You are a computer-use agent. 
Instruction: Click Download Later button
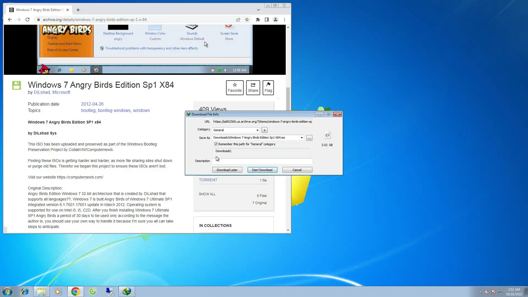point(227,170)
